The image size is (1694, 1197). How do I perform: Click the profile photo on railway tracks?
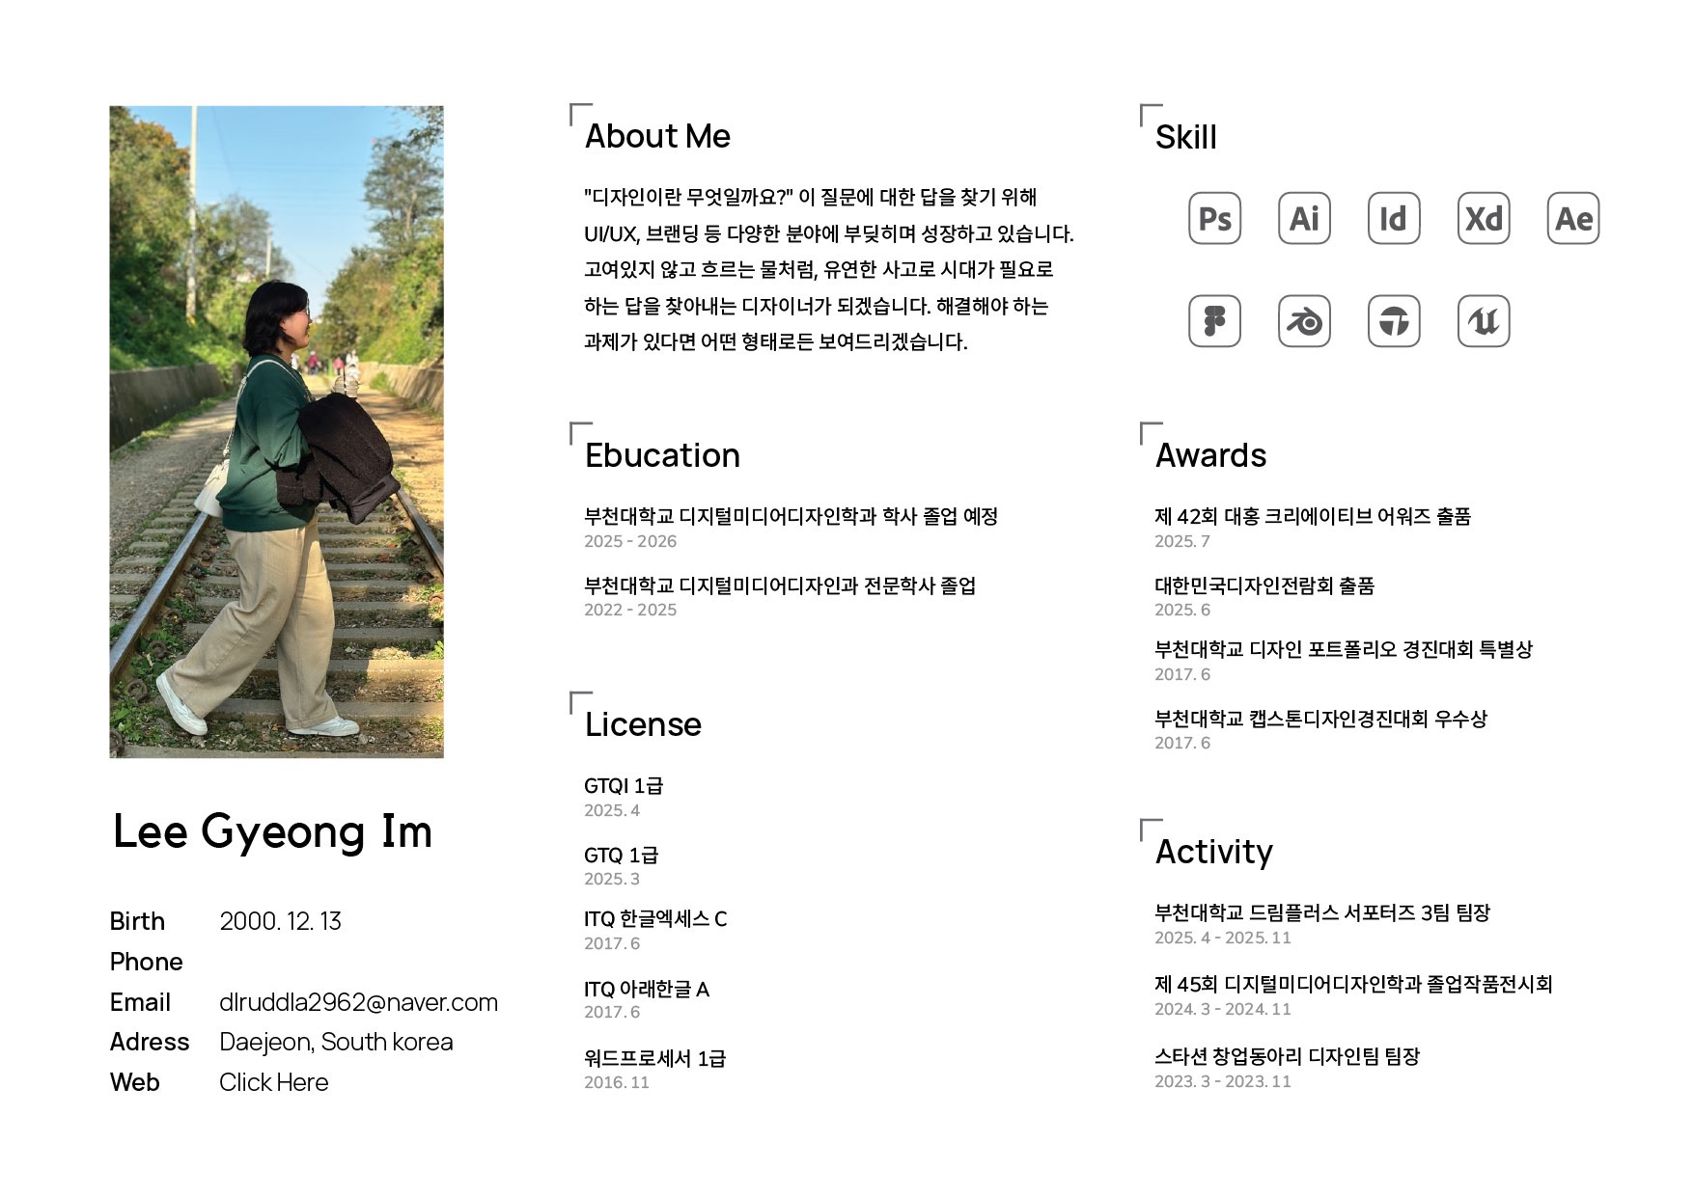tap(276, 431)
